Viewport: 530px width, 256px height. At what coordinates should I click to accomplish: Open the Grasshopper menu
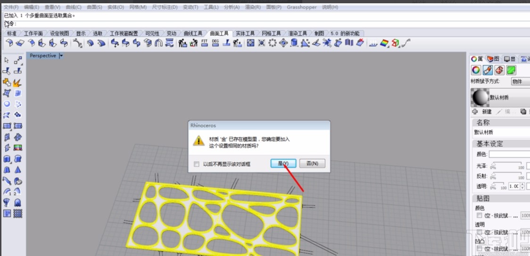pyautogui.click(x=301, y=7)
